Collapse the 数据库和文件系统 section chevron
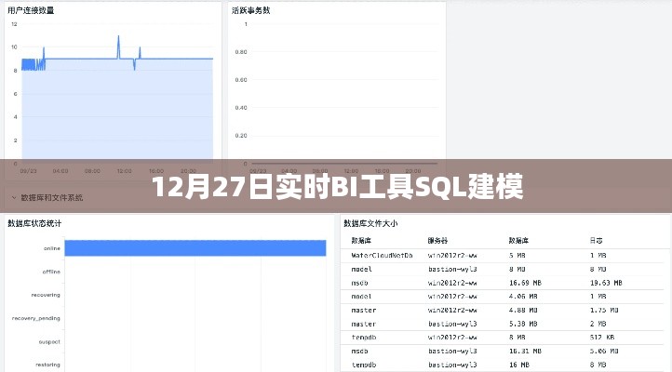The width and height of the screenshot is (672, 372). 12,198
